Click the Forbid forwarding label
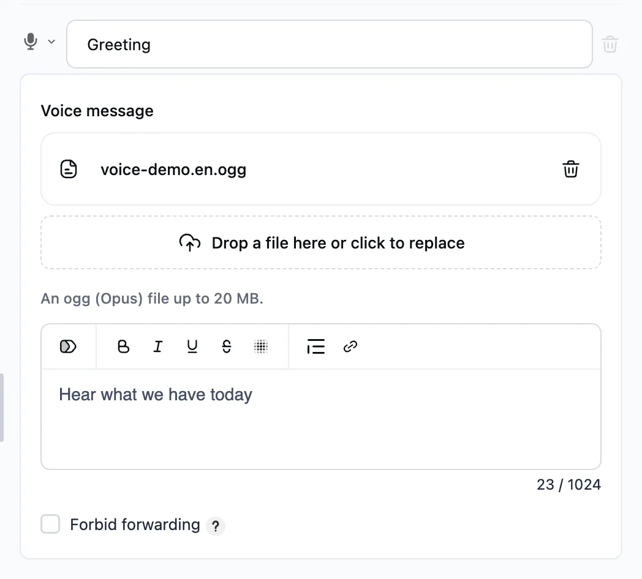The image size is (642, 579). [x=135, y=525]
